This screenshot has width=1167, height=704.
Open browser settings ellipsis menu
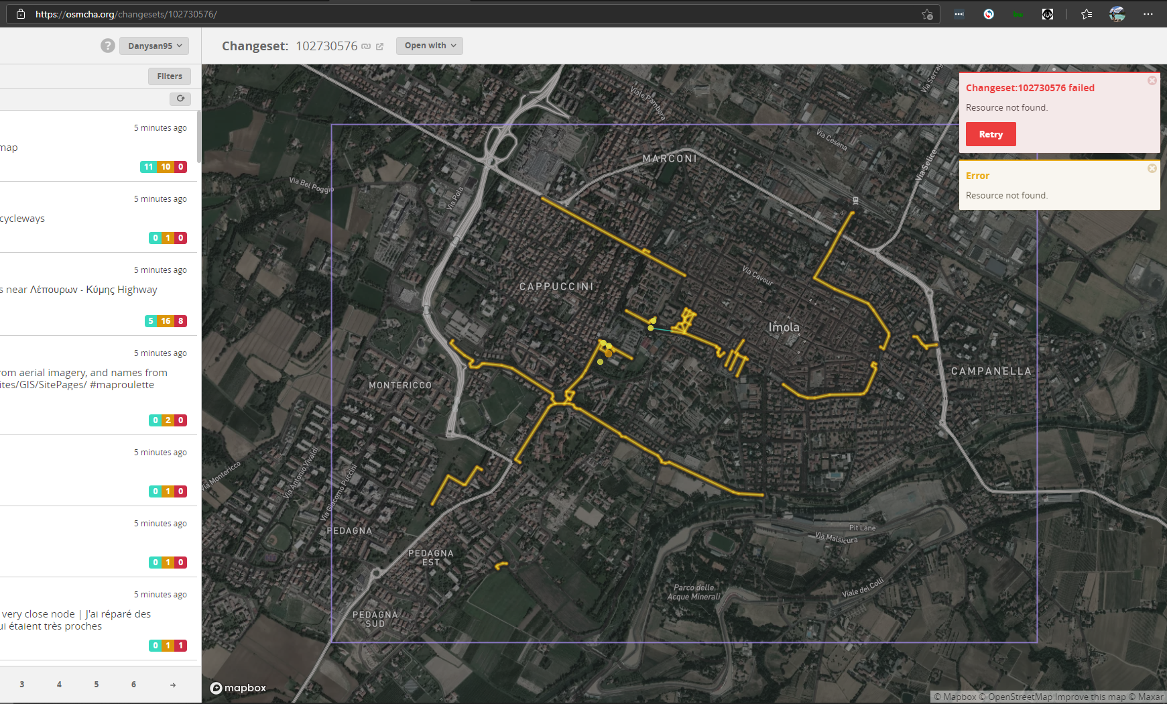point(1148,14)
